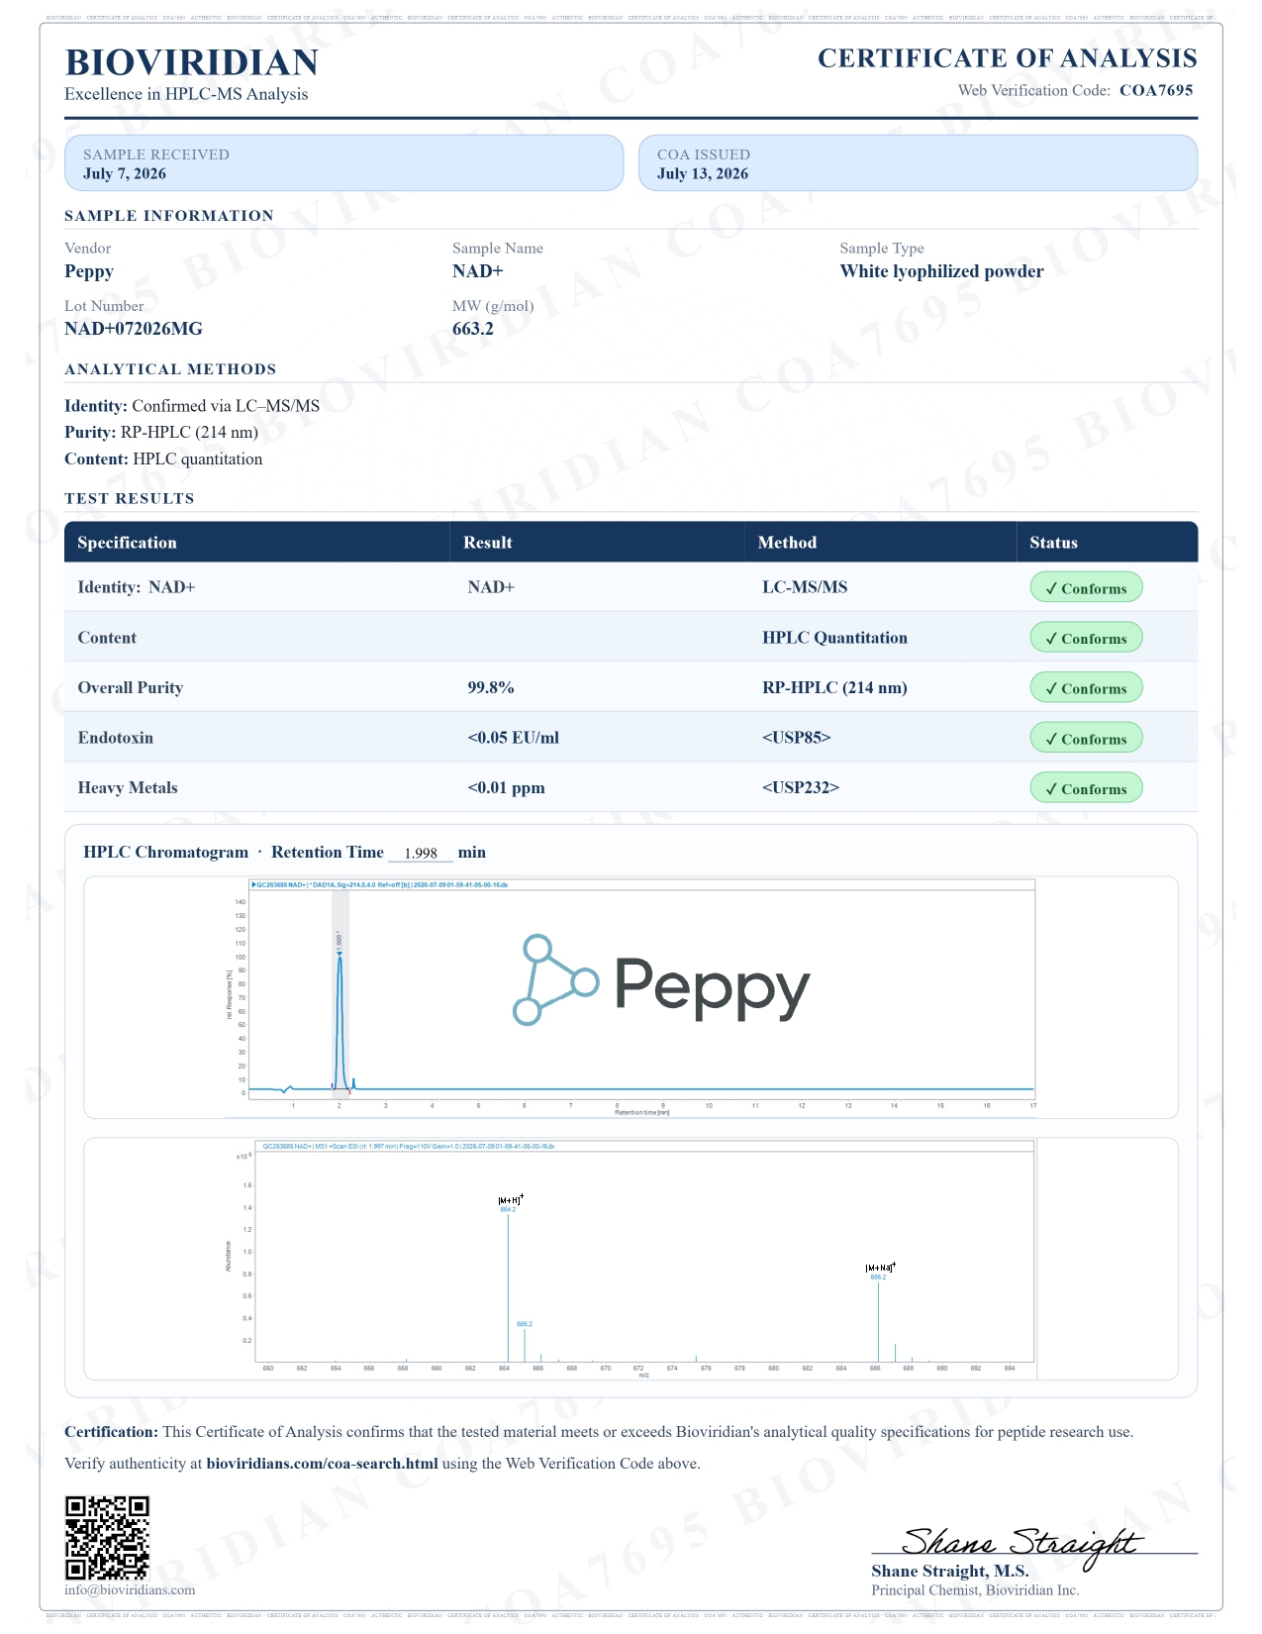Image resolution: width=1262 pixels, height=1634 pixels.
Task: Click the Sample Received date July 7, 2026
Action: (125, 174)
